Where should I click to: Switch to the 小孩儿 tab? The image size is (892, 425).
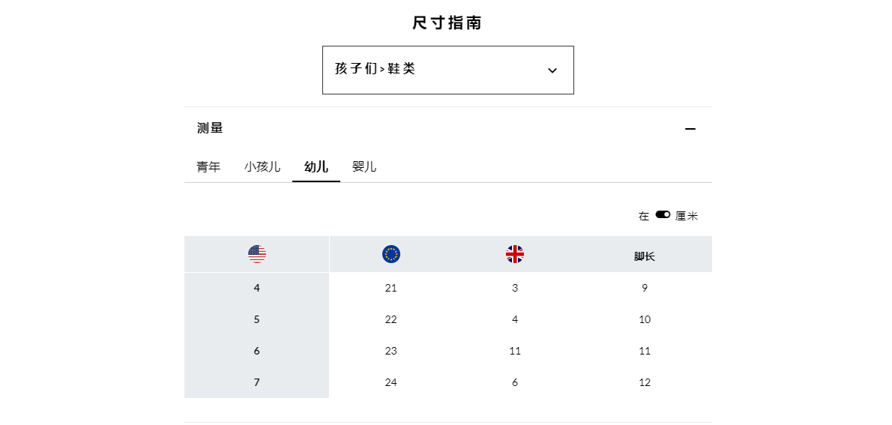[262, 167]
